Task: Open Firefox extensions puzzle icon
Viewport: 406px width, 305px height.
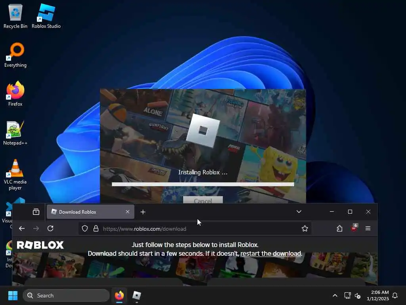Action: [x=339, y=228]
